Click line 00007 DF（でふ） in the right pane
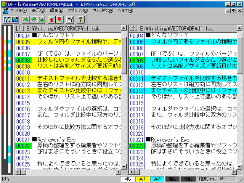Image resolution: width=244 pixels, height=183 pixels. (183, 54)
